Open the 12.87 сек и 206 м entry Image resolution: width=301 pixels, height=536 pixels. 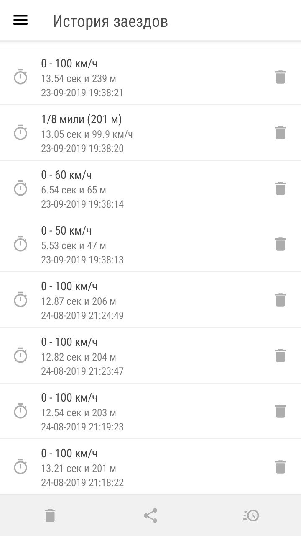pos(150,300)
